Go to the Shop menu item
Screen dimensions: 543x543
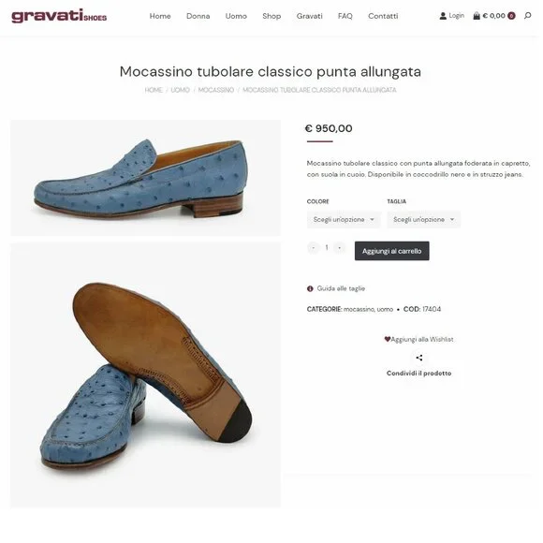(x=271, y=16)
